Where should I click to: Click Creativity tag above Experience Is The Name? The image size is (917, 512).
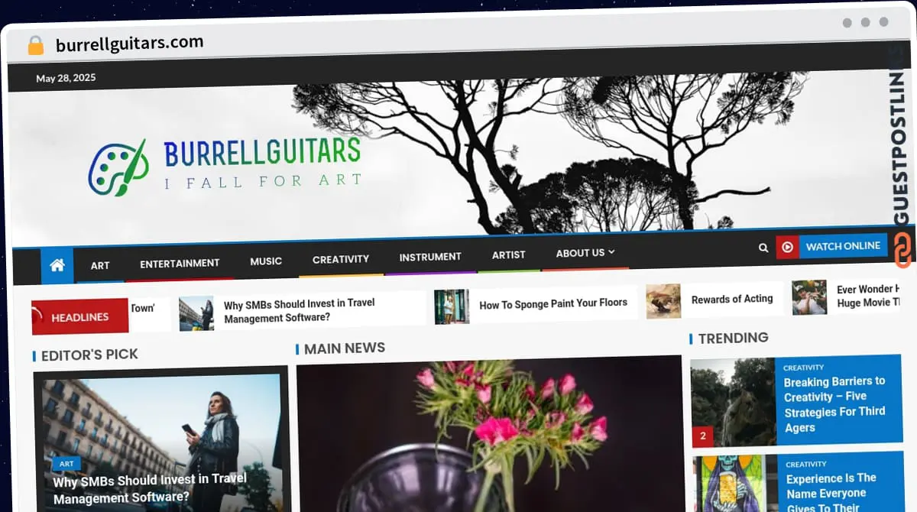[806, 465]
